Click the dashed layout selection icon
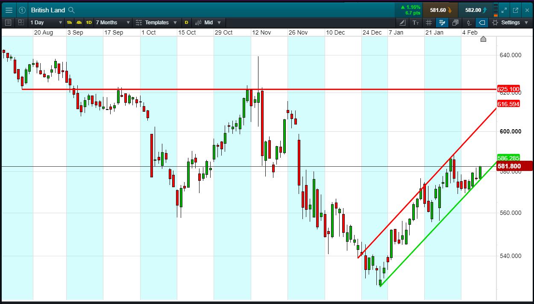The image size is (534, 304). (21, 23)
